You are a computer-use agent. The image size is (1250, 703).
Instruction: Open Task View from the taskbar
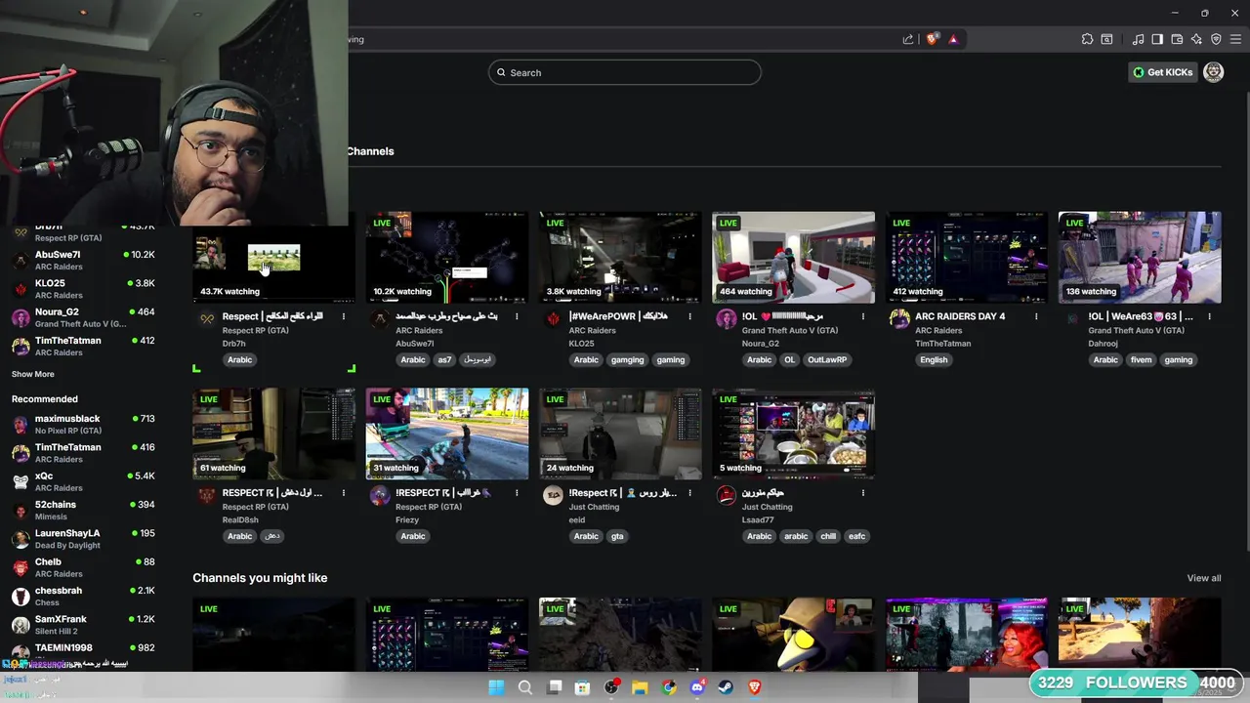coord(555,687)
